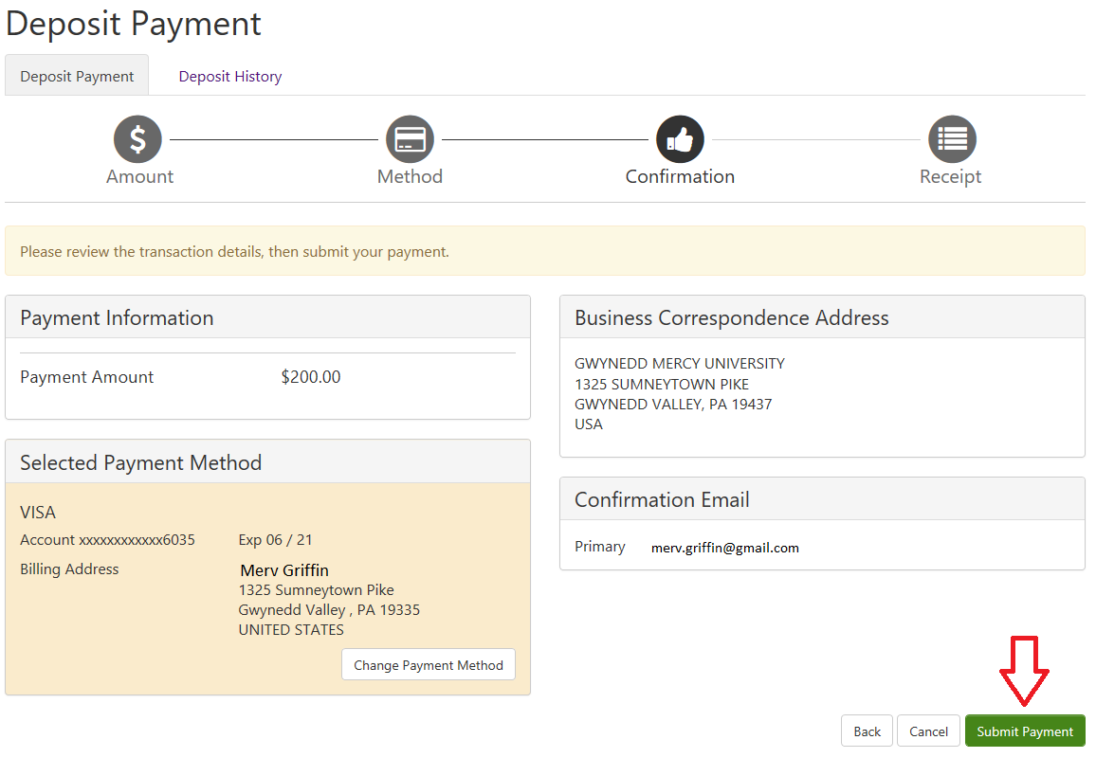Select the Method step label
The width and height of the screenshot is (1096, 758).
410,176
